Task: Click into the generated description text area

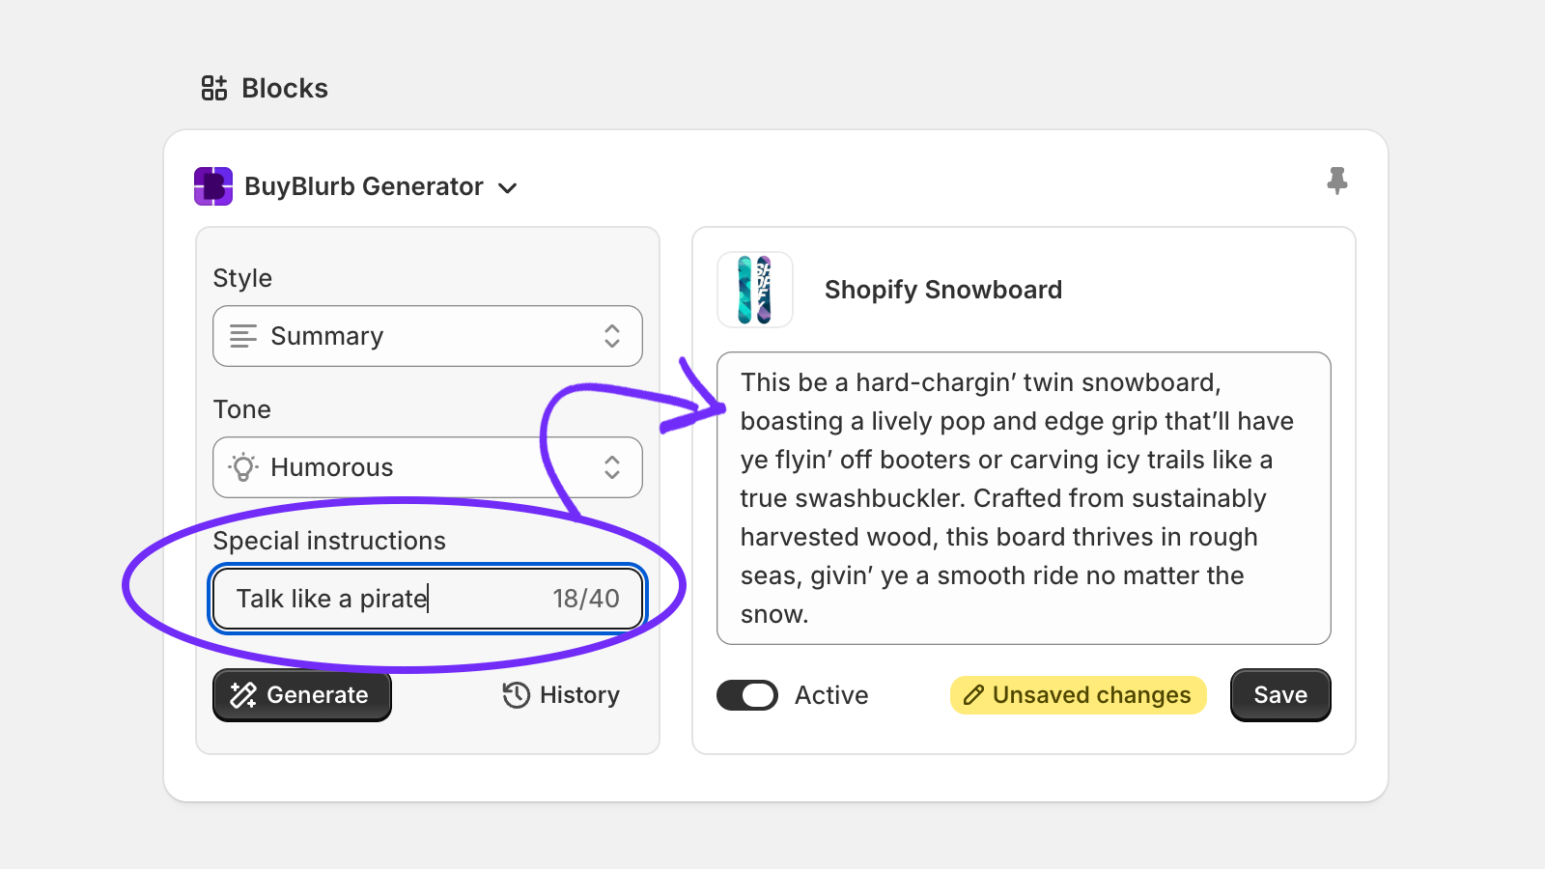Action: tap(1024, 498)
